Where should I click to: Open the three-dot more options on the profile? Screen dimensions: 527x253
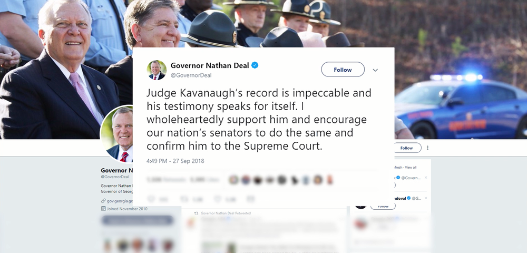tap(427, 148)
